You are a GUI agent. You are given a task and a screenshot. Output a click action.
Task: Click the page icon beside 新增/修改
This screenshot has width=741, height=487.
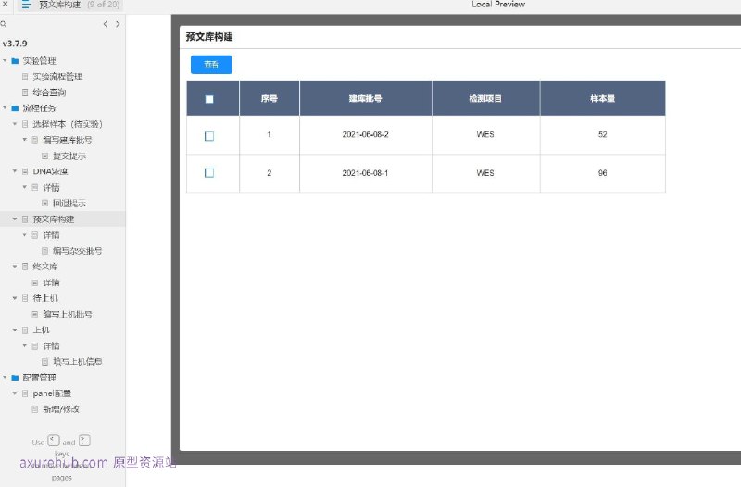point(35,409)
